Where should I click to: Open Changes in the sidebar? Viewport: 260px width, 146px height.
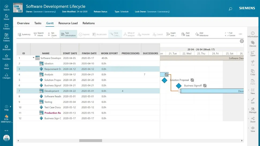[6, 76]
